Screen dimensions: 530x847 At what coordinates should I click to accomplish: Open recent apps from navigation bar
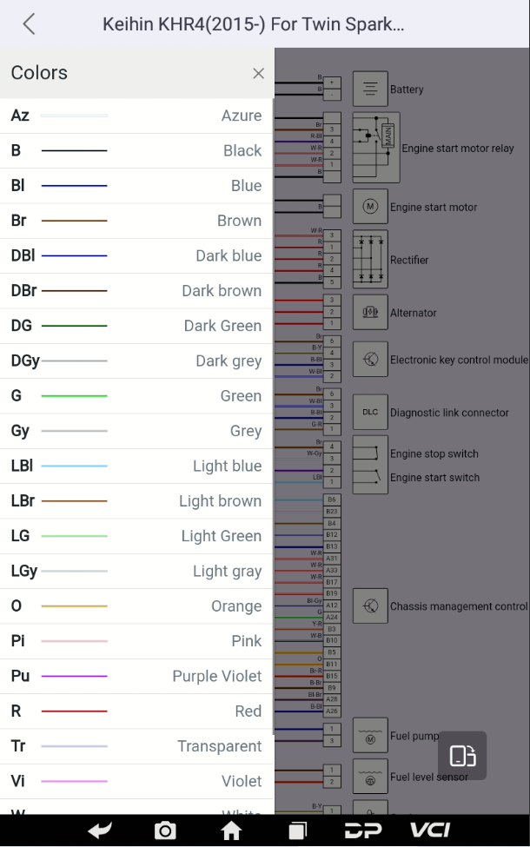[298, 830]
